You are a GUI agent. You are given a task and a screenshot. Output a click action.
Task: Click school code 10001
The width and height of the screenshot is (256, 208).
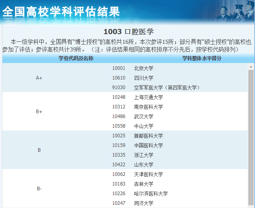119,68
